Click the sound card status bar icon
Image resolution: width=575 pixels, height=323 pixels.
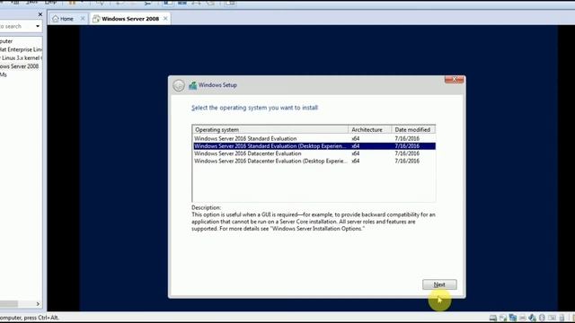point(532,318)
